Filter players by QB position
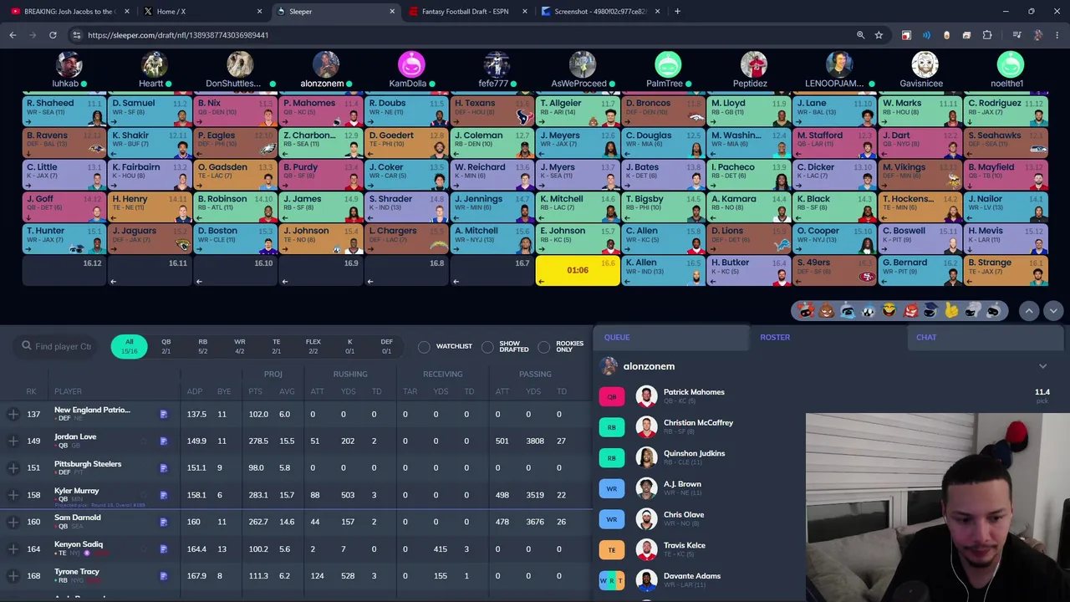This screenshot has height=602, width=1070. [166, 346]
